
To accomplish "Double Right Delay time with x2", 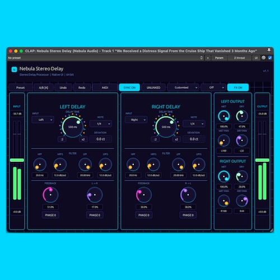I will tap(176, 139).
